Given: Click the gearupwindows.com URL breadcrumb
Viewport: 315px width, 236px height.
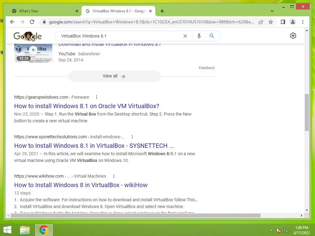Looking at the screenshot, I should (51, 97).
